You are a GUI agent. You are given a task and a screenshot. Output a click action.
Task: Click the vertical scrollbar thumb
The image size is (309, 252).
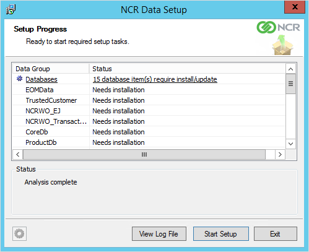coord(290,84)
